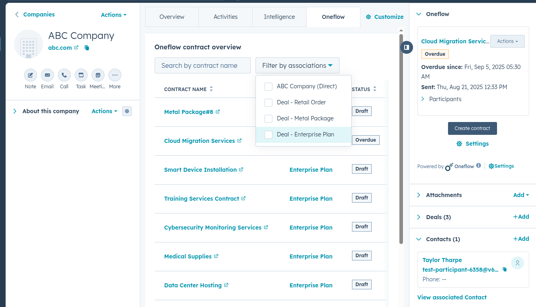536x307 pixels.
Task: Expand the About this company section
Action: point(15,111)
